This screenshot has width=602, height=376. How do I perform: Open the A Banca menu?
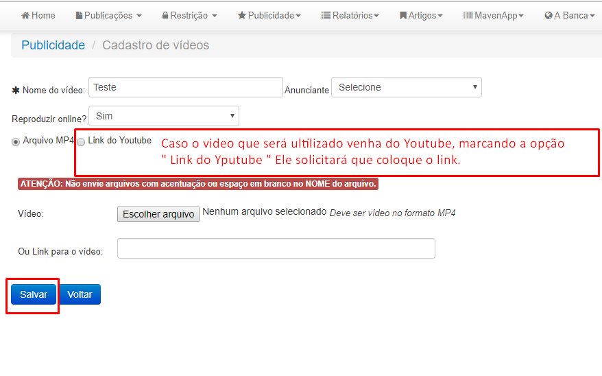(569, 15)
